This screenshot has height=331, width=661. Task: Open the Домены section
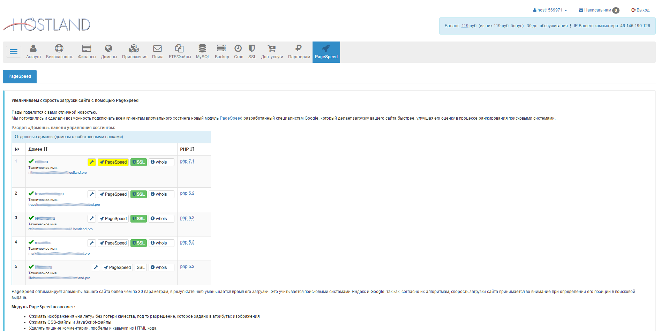point(109,52)
